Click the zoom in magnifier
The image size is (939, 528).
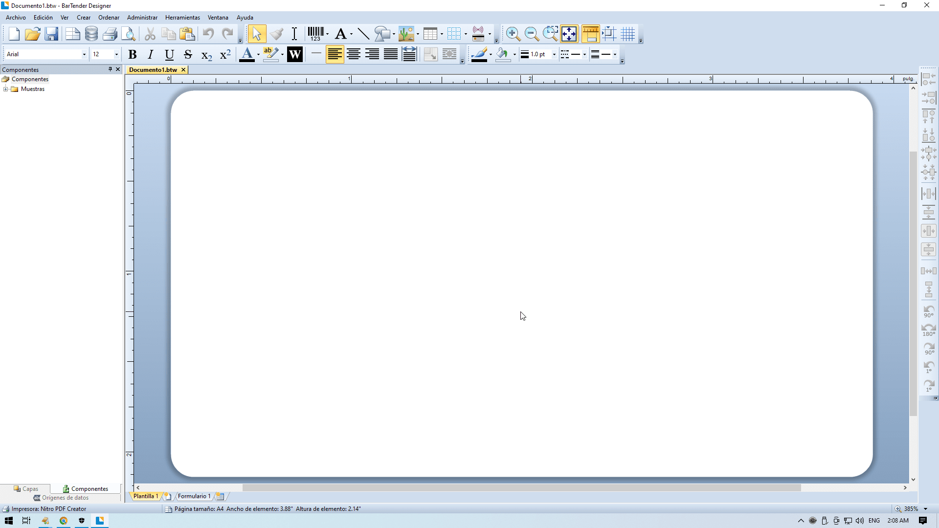point(513,34)
